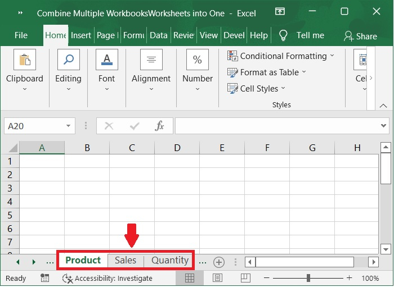Click the Accessibility Investigate status icon
This screenshot has height=287, width=394.
coord(68,279)
